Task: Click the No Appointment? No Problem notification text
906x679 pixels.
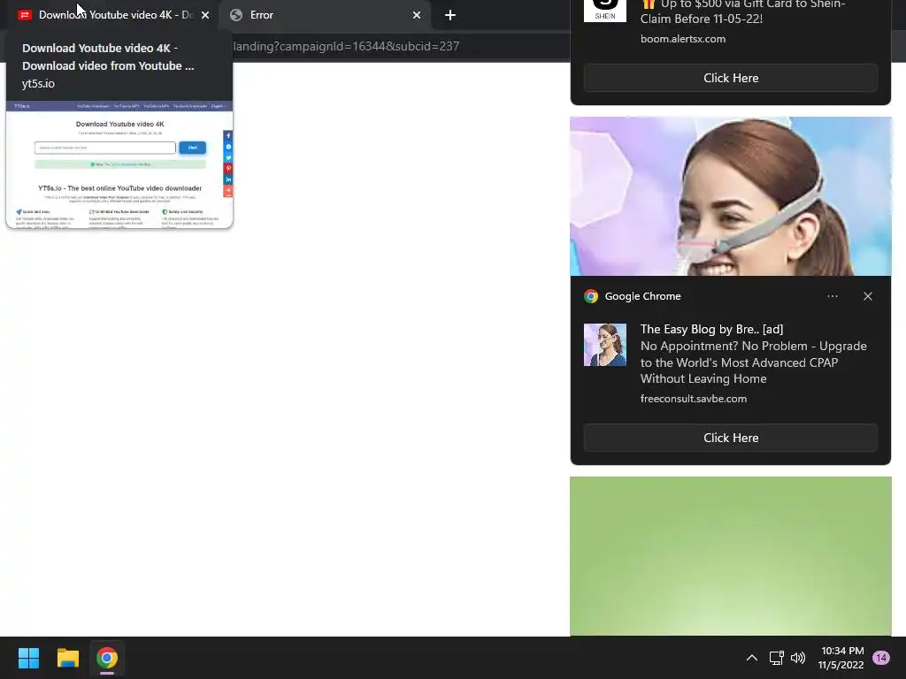Action: point(754,362)
